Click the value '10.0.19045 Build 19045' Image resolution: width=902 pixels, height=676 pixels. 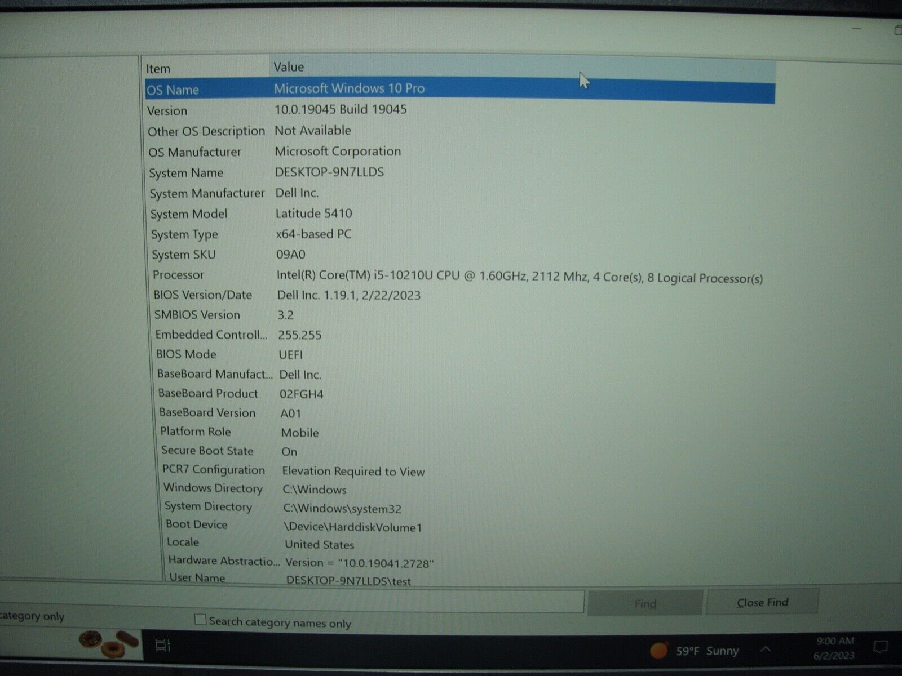[341, 109]
